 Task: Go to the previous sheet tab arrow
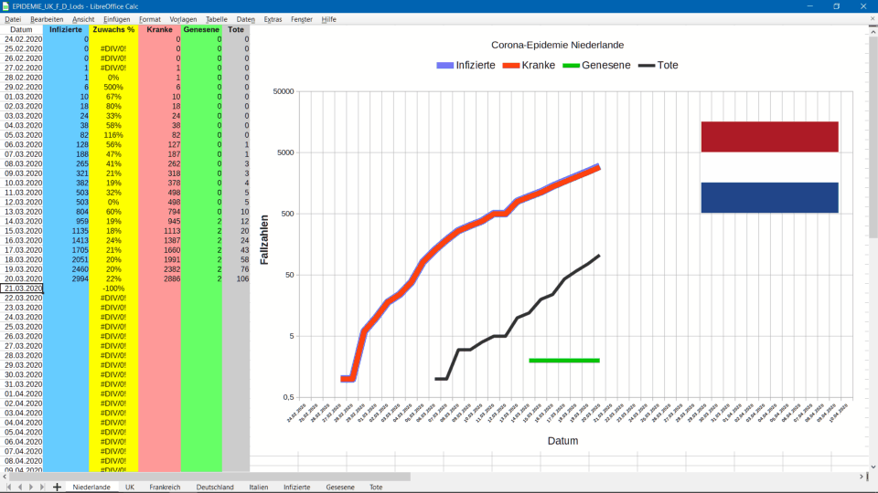pyautogui.click(x=19, y=488)
